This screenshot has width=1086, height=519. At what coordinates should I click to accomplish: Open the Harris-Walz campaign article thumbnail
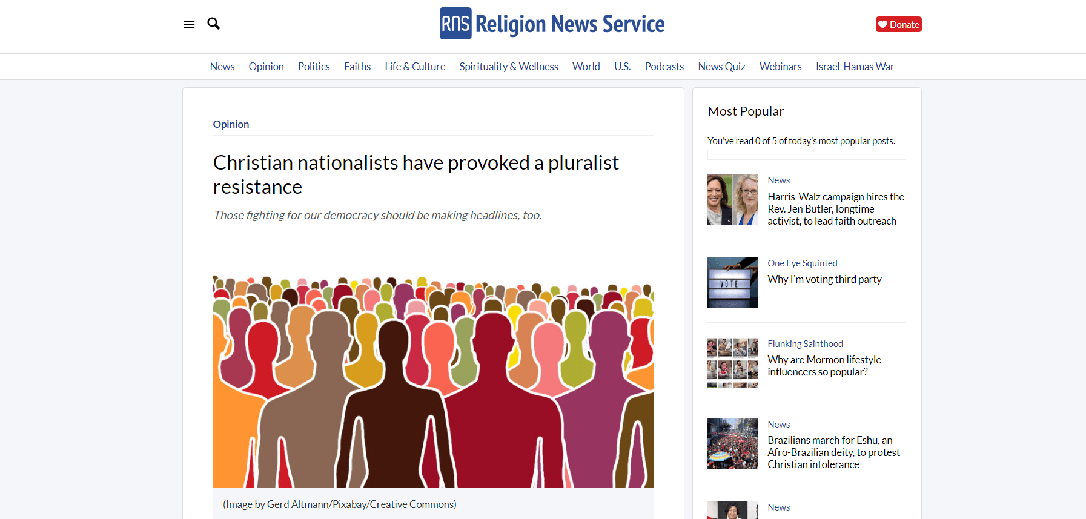point(732,200)
